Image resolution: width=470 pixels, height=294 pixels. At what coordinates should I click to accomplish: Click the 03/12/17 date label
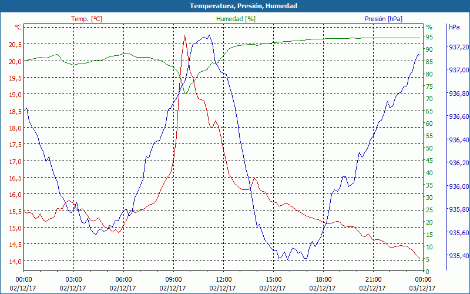click(x=422, y=288)
